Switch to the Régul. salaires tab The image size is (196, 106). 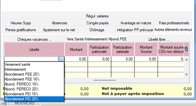click(97, 16)
